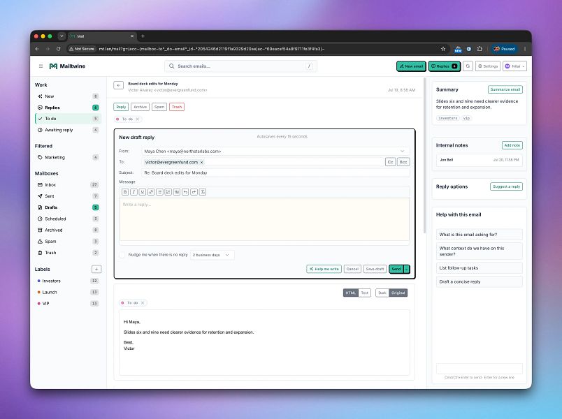Viewport: 562px width, 419px height.
Task: Click Help me write button
Action: point(324,269)
